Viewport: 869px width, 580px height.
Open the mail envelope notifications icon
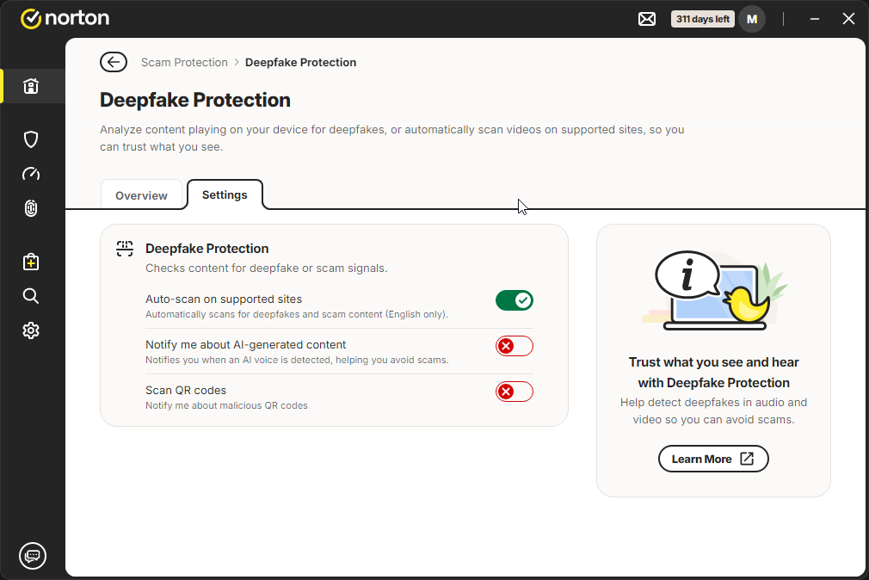[x=647, y=20]
